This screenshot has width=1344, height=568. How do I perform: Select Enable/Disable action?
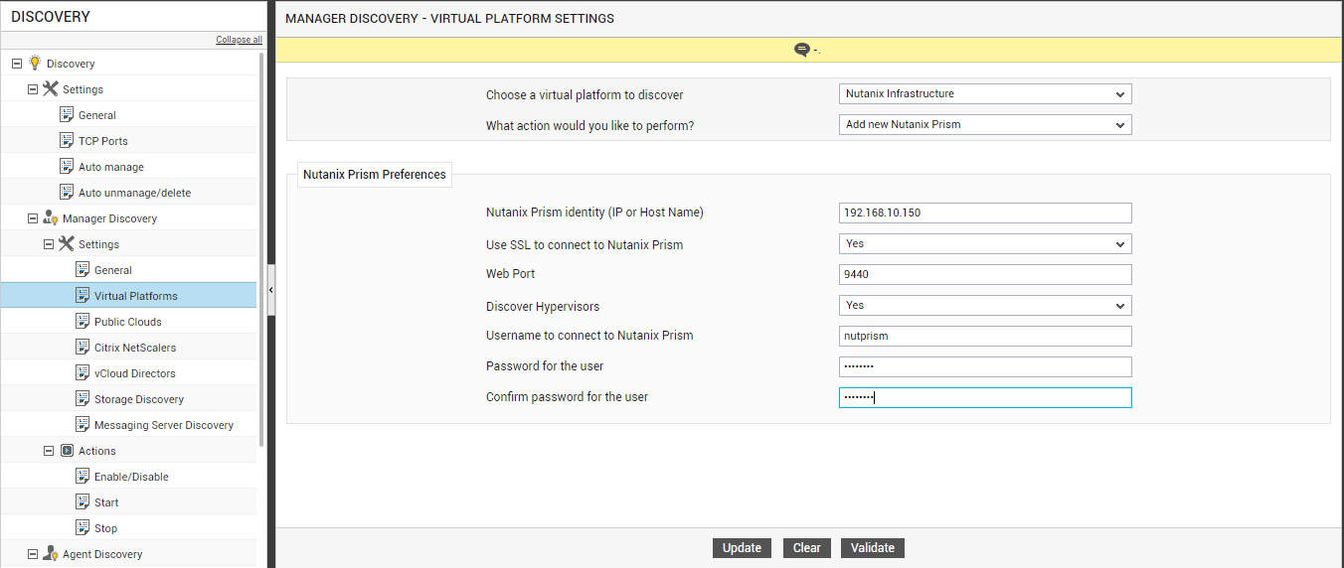click(131, 477)
